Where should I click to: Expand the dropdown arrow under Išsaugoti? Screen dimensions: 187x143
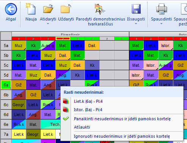136,24
